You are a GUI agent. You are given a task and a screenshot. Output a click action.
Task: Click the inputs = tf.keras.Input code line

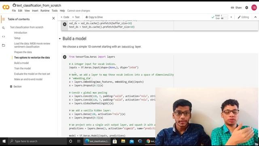(104, 68)
